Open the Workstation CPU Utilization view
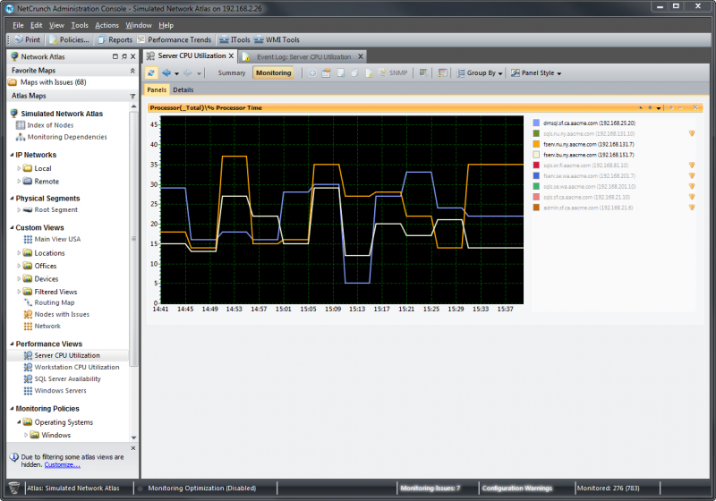This screenshot has height=501, width=716. 72,368
